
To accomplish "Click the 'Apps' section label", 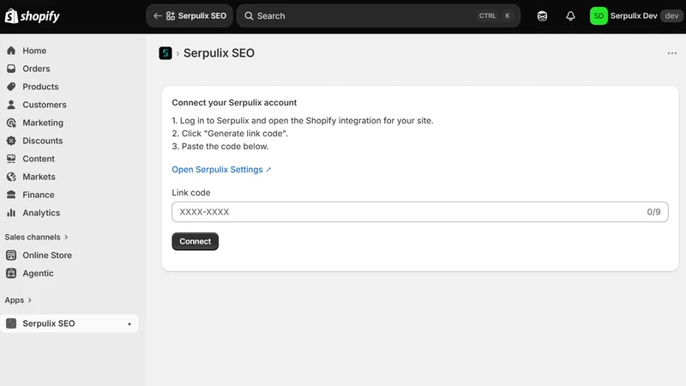I will [x=15, y=300].
